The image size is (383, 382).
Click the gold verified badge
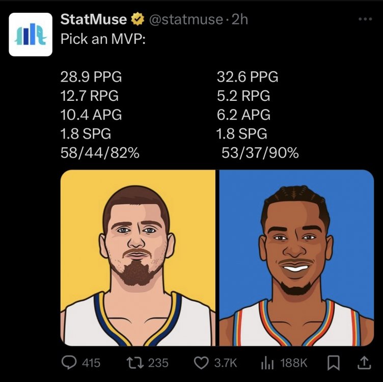(x=138, y=20)
